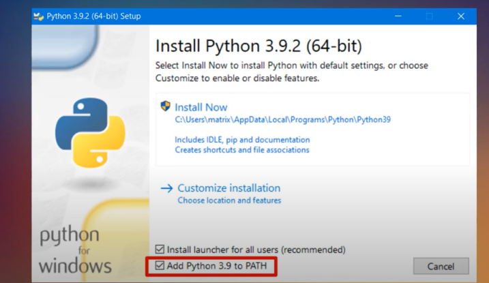
Task: Toggle the Add Python 3.9 to PATH checkbox
Action: pos(160,265)
